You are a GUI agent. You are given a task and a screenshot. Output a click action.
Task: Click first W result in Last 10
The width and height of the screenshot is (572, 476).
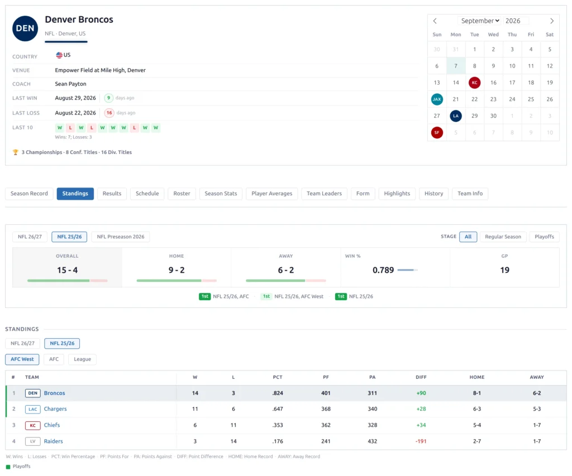tap(60, 128)
